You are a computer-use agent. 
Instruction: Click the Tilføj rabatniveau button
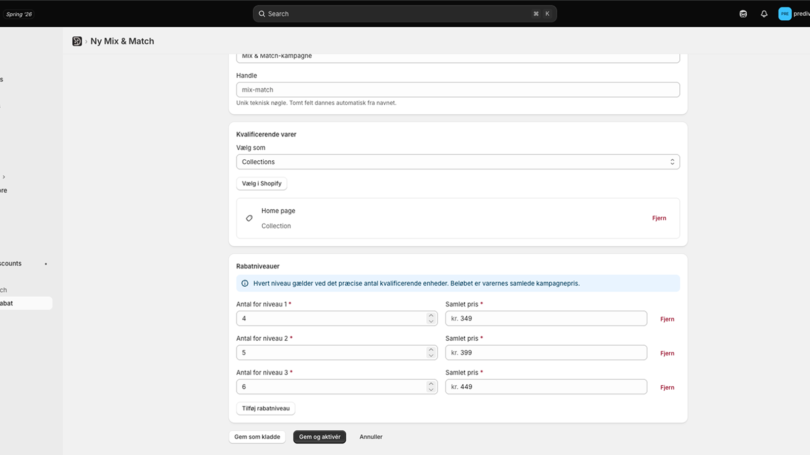(x=266, y=408)
